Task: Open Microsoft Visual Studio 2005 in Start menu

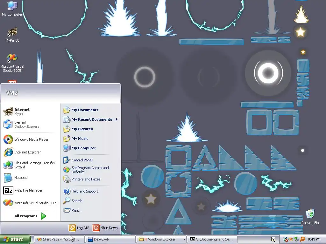Action: point(31,203)
